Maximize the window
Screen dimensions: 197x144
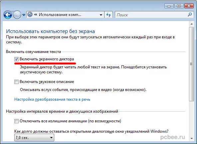[x=179, y=6]
